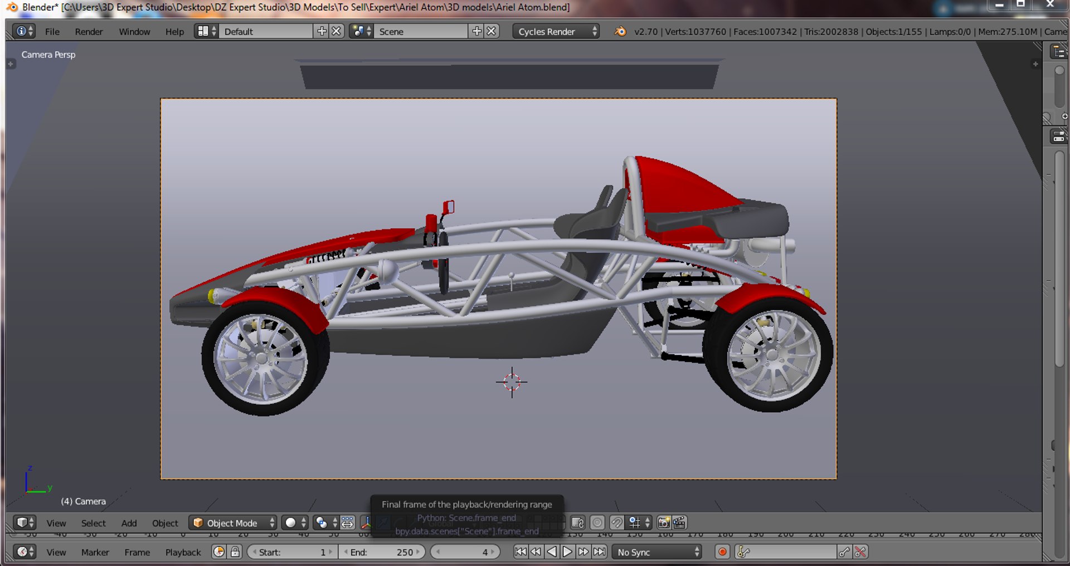Open the snap element type selector
The height and width of the screenshot is (566, 1070).
coord(639,523)
